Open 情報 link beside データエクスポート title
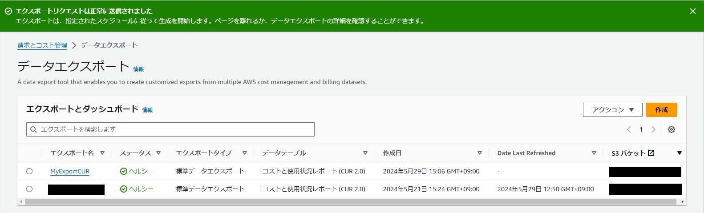 [138, 69]
